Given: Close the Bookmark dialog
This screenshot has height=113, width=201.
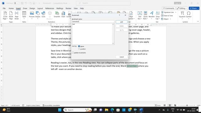Looking at the screenshot, I should 125,15.
